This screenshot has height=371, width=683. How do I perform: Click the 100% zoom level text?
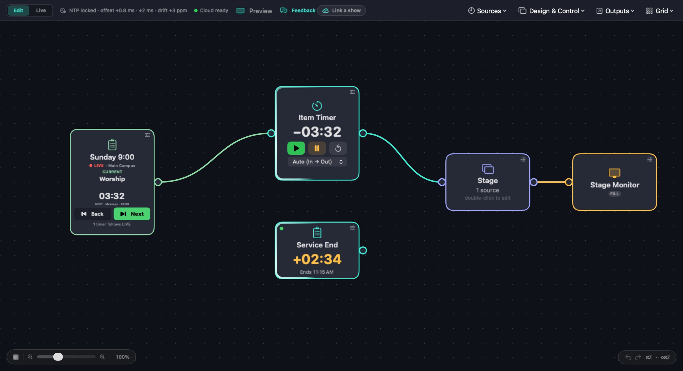click(x=122, y=357)
